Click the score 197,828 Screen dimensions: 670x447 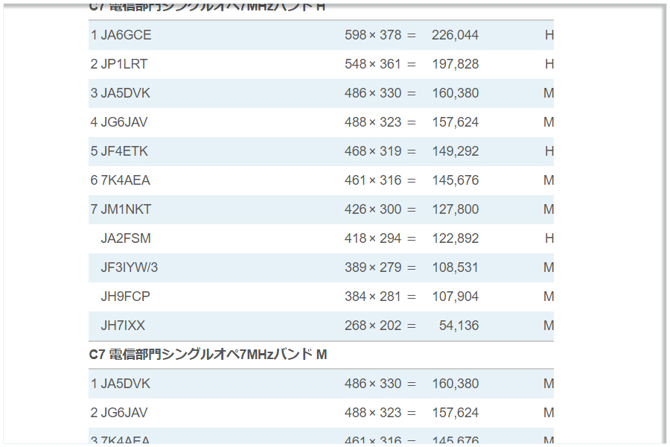455,64
